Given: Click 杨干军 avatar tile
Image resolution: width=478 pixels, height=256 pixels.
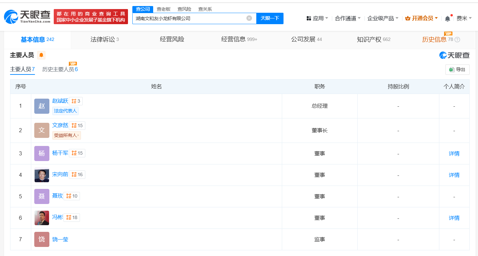Looking at the screenshot, I should (x=42, y=153).
